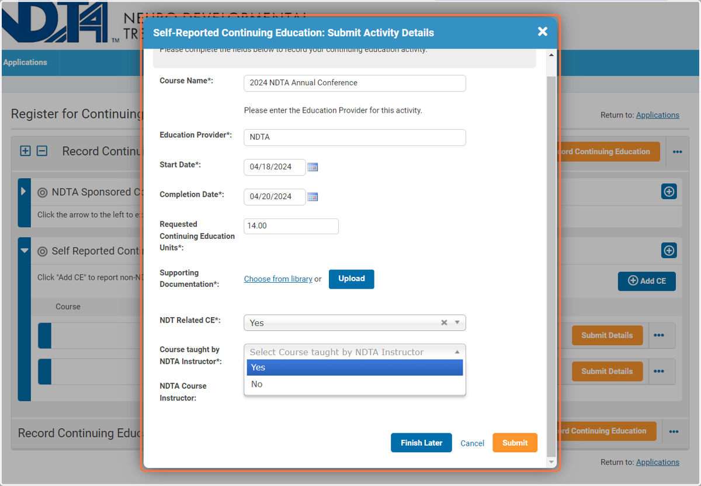Close the Submit Activity Details dialog
This screenshot has height=486, width=701.
click(x=543, y=32)
